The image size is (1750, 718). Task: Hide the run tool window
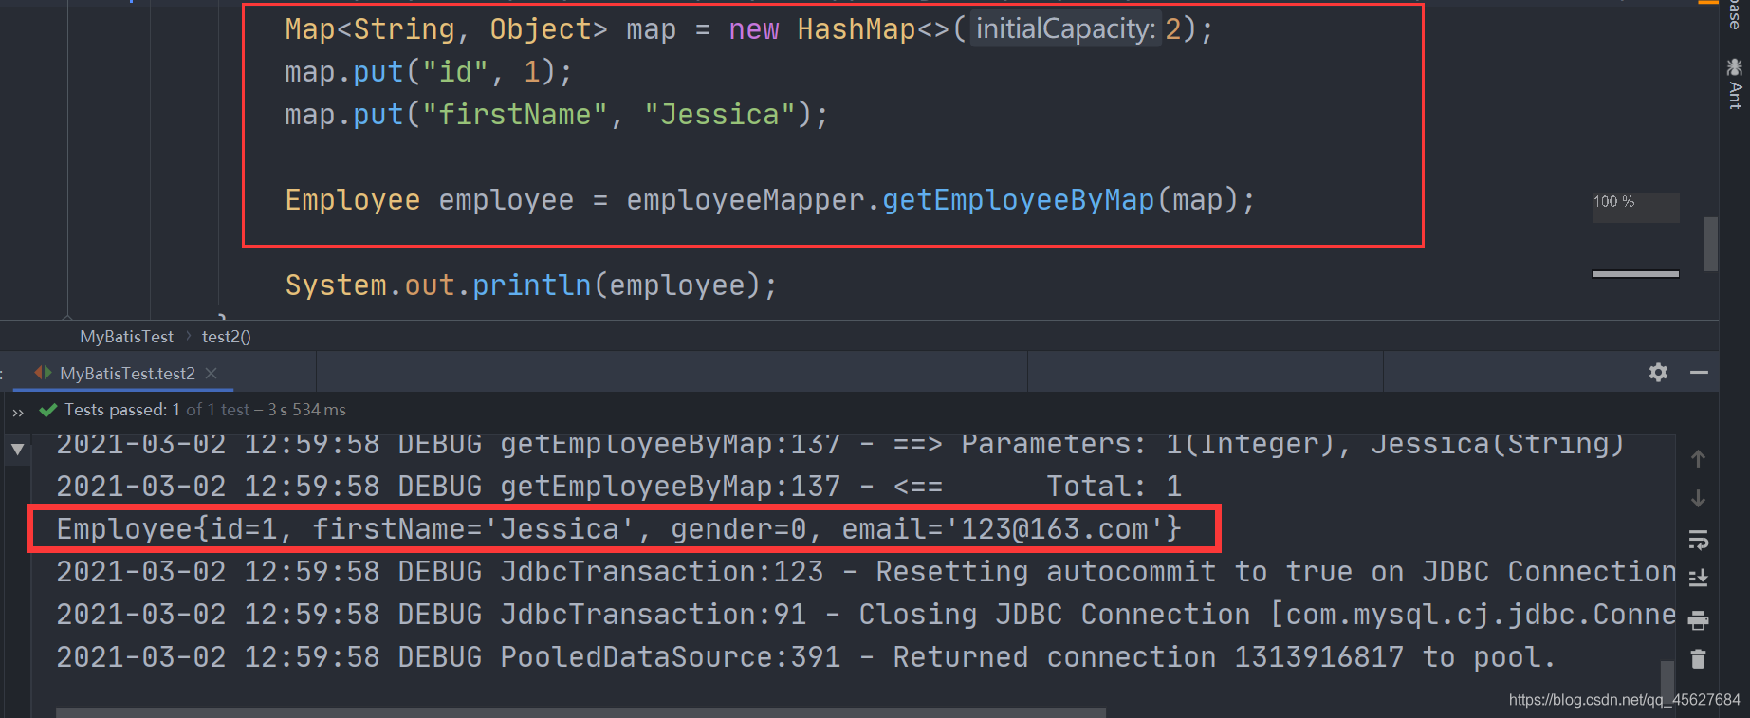pyautogui.click(x=1699, y=373)
